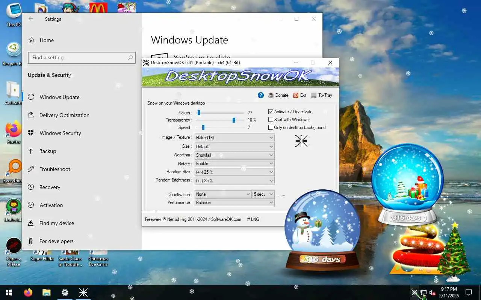The height and width of the screenshot is (300, 481).
Task: Click the Settings gear taskbar button
Action: pyautogui.click(x=65, y=292)
